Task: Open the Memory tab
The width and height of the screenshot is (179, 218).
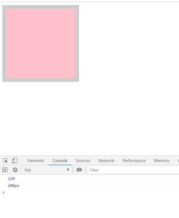Action: [x=162, y=161]
